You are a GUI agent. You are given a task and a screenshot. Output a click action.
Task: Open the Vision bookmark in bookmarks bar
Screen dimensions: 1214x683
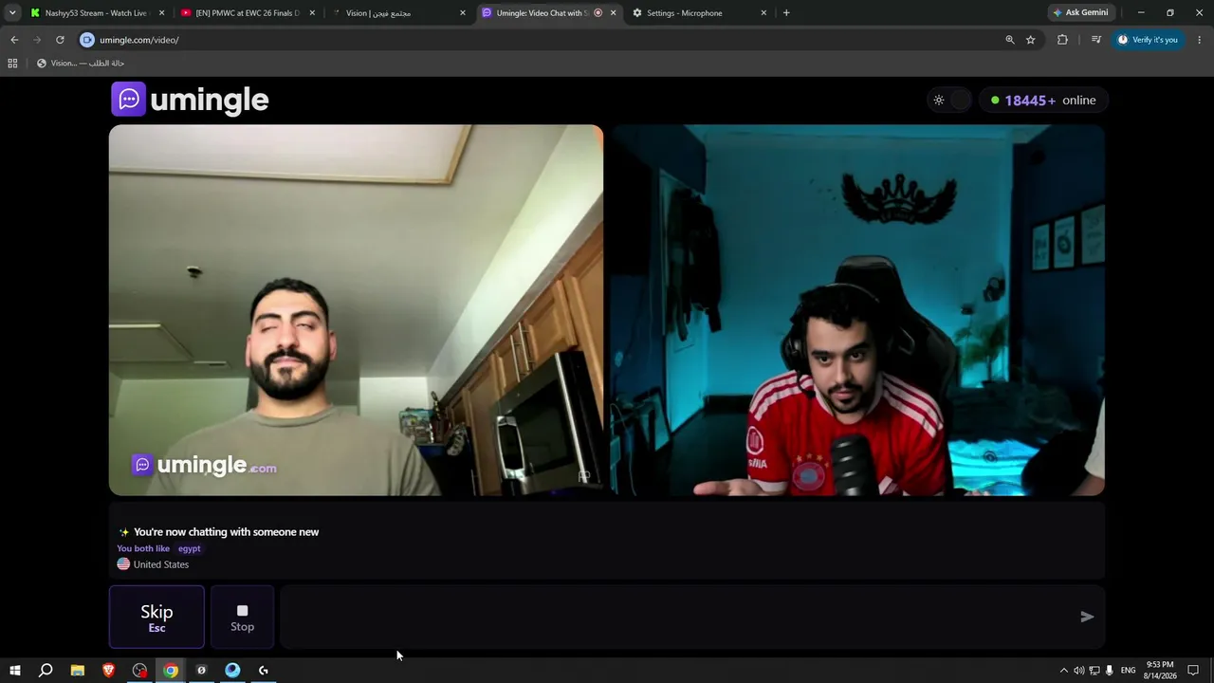(x=81, y=64)
